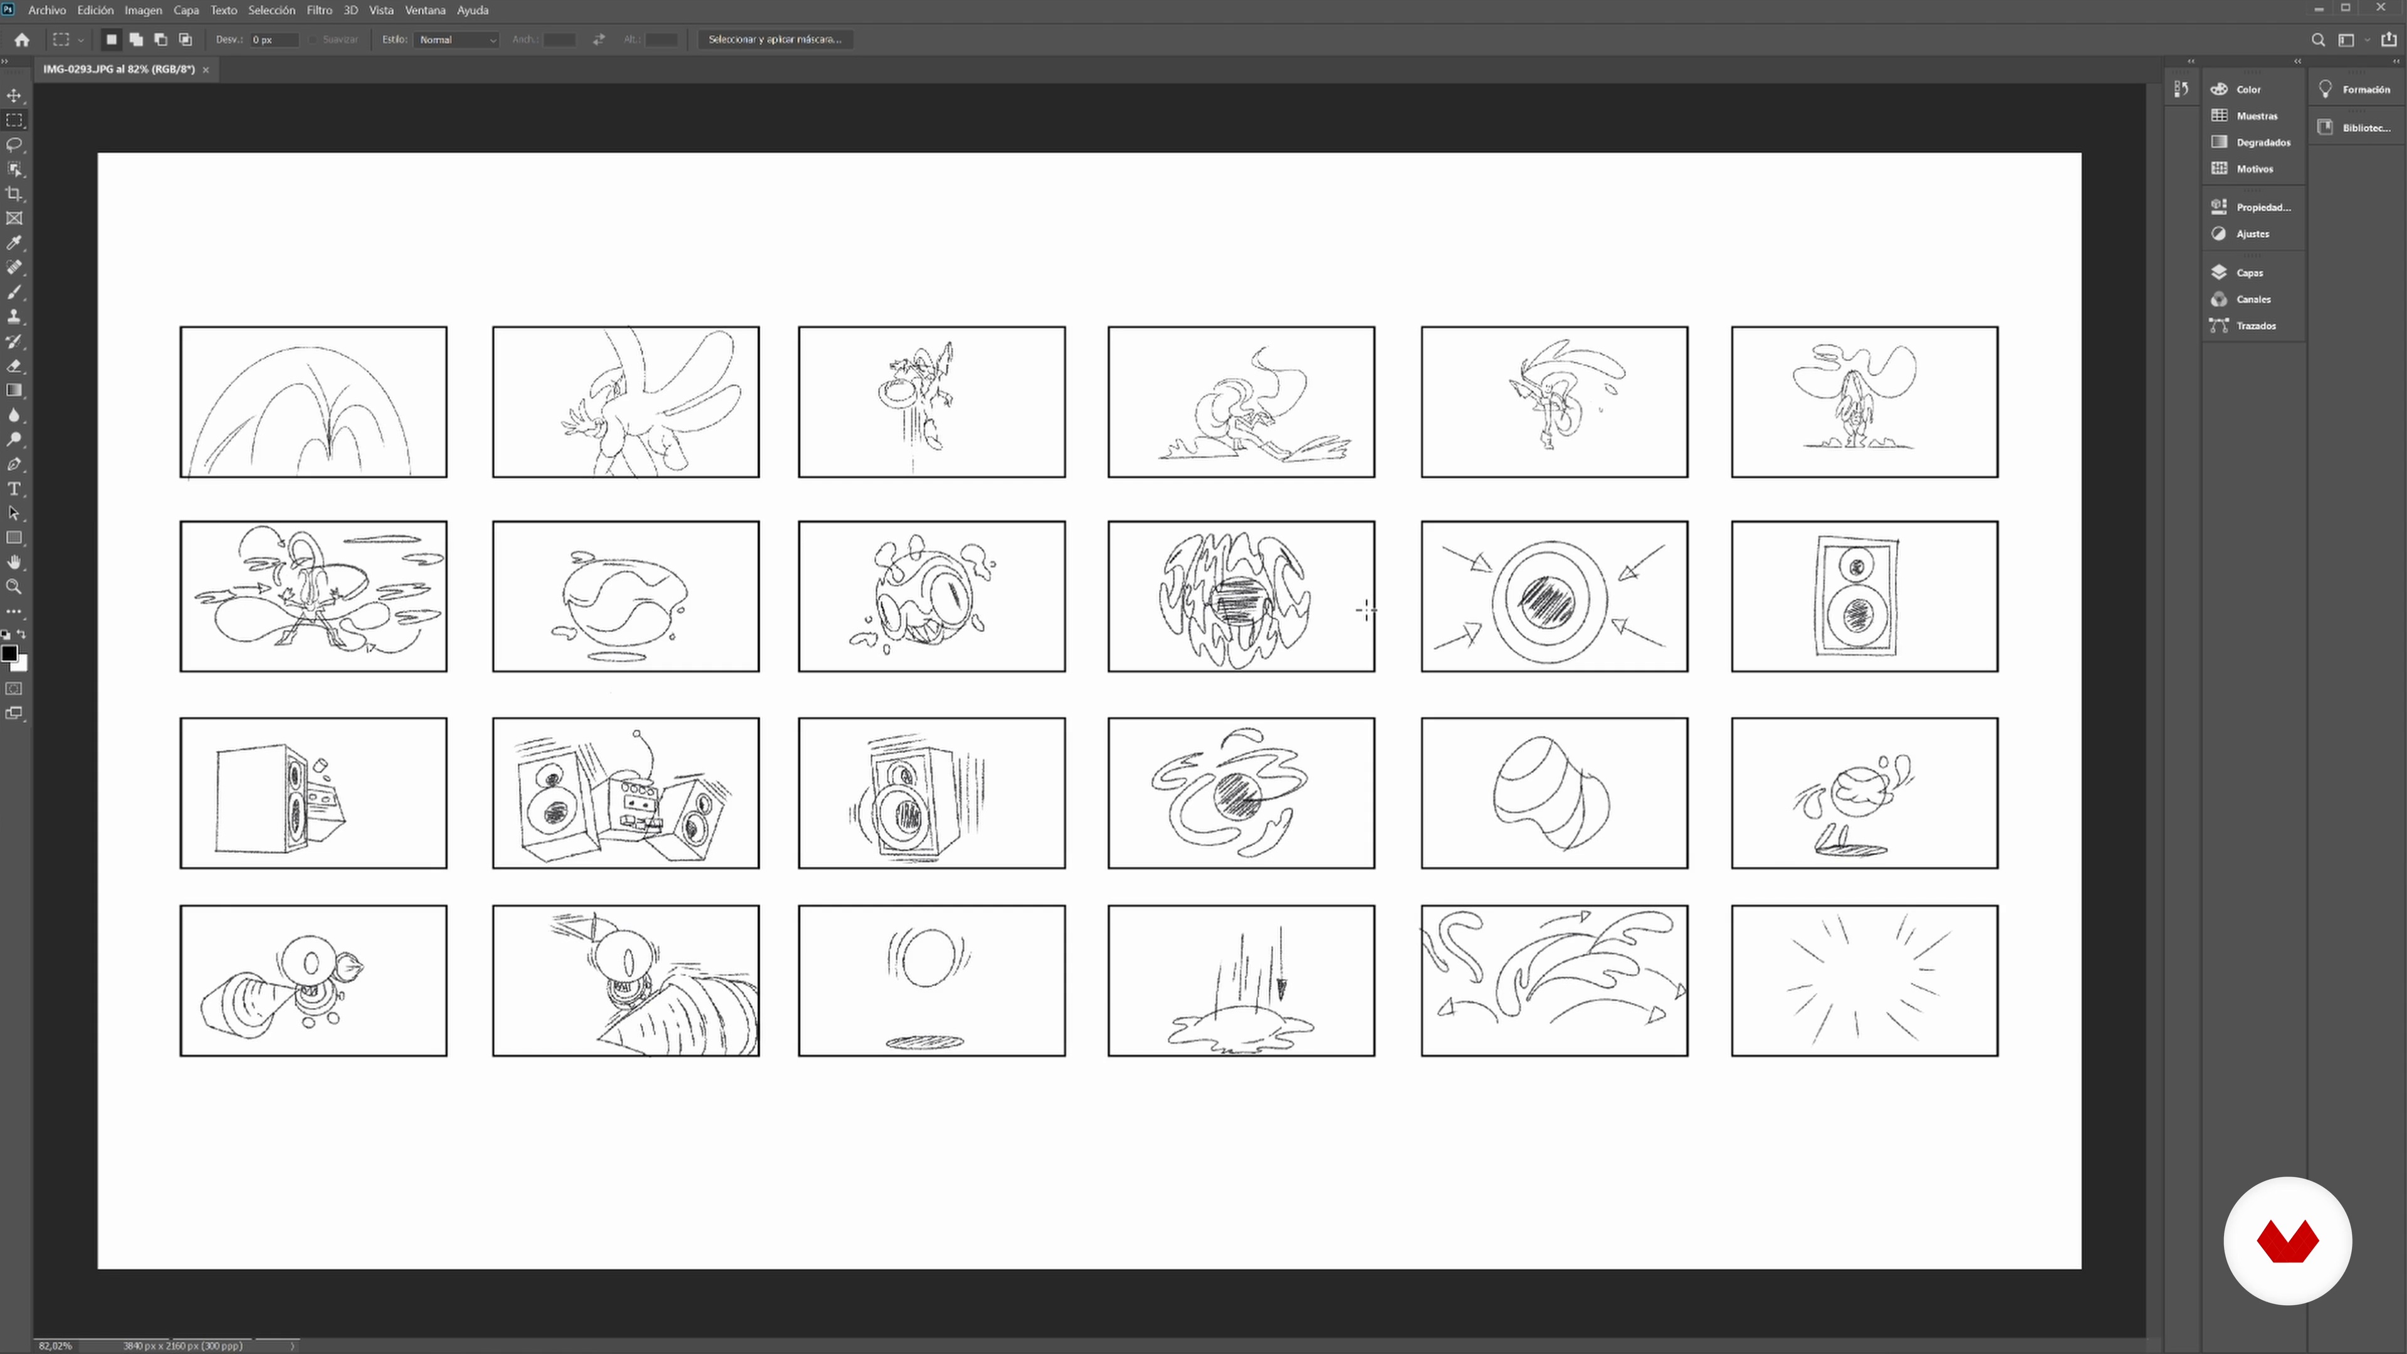The height and width of the screenshot is (1354, 2407).
Task: Select the Hand tool
Action: point(14,562)
